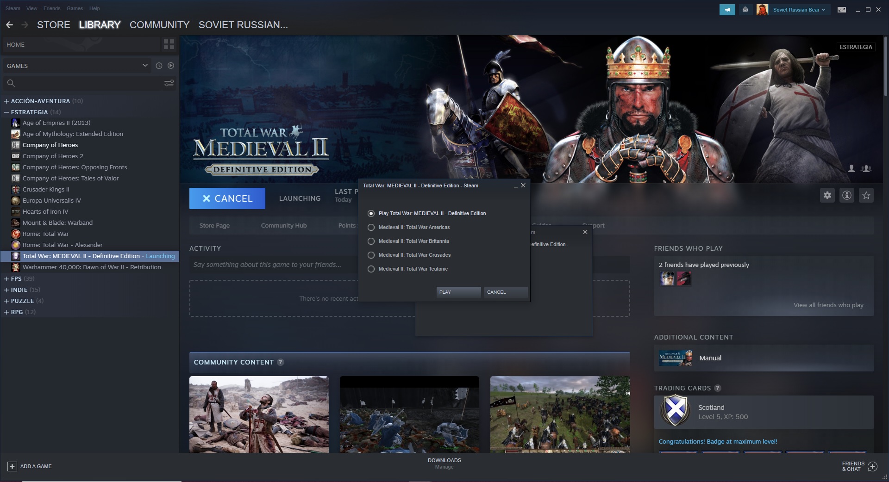Screen dimensions: 889x482
Task: Open advanced library filters icon
Action: click(x=169, y=83)
